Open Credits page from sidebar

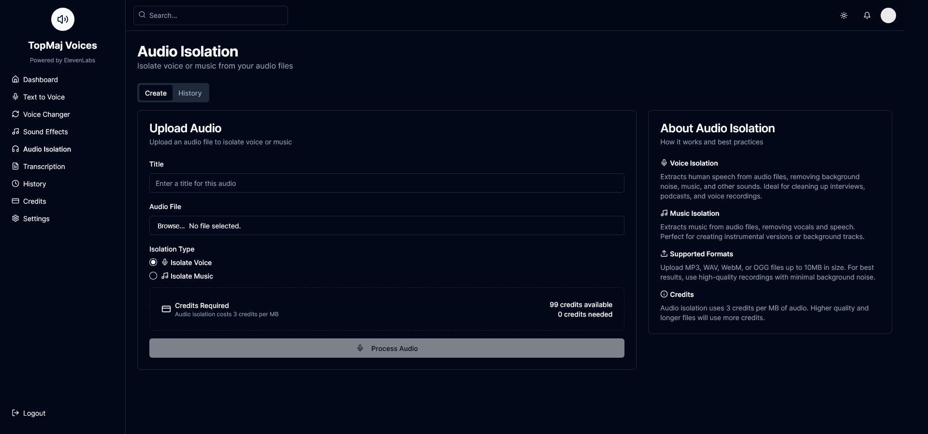point(34,201)
